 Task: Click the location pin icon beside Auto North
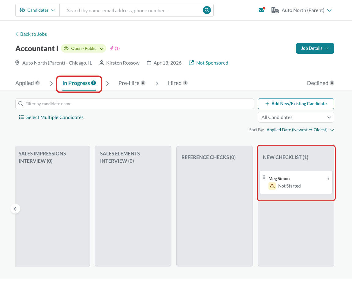coord(17,63)
